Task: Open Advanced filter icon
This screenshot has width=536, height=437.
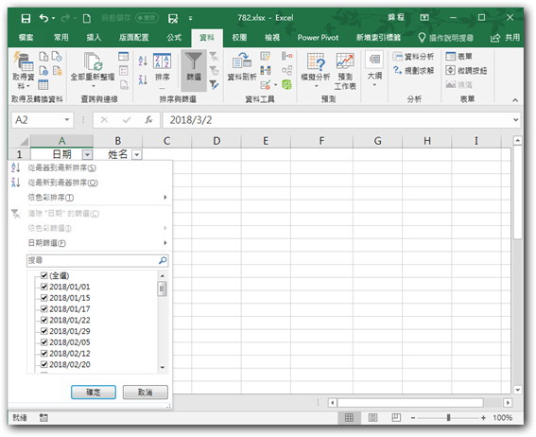Action: click(x=214, y=84)
